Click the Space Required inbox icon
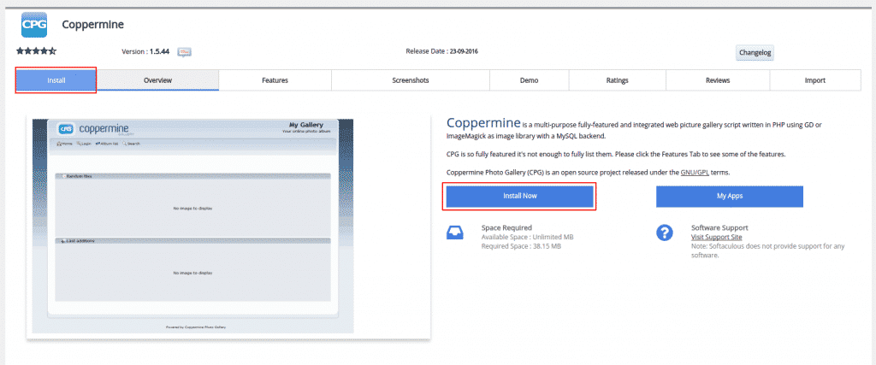This screenshot has width=876, height=365. [x=455, y=233]
